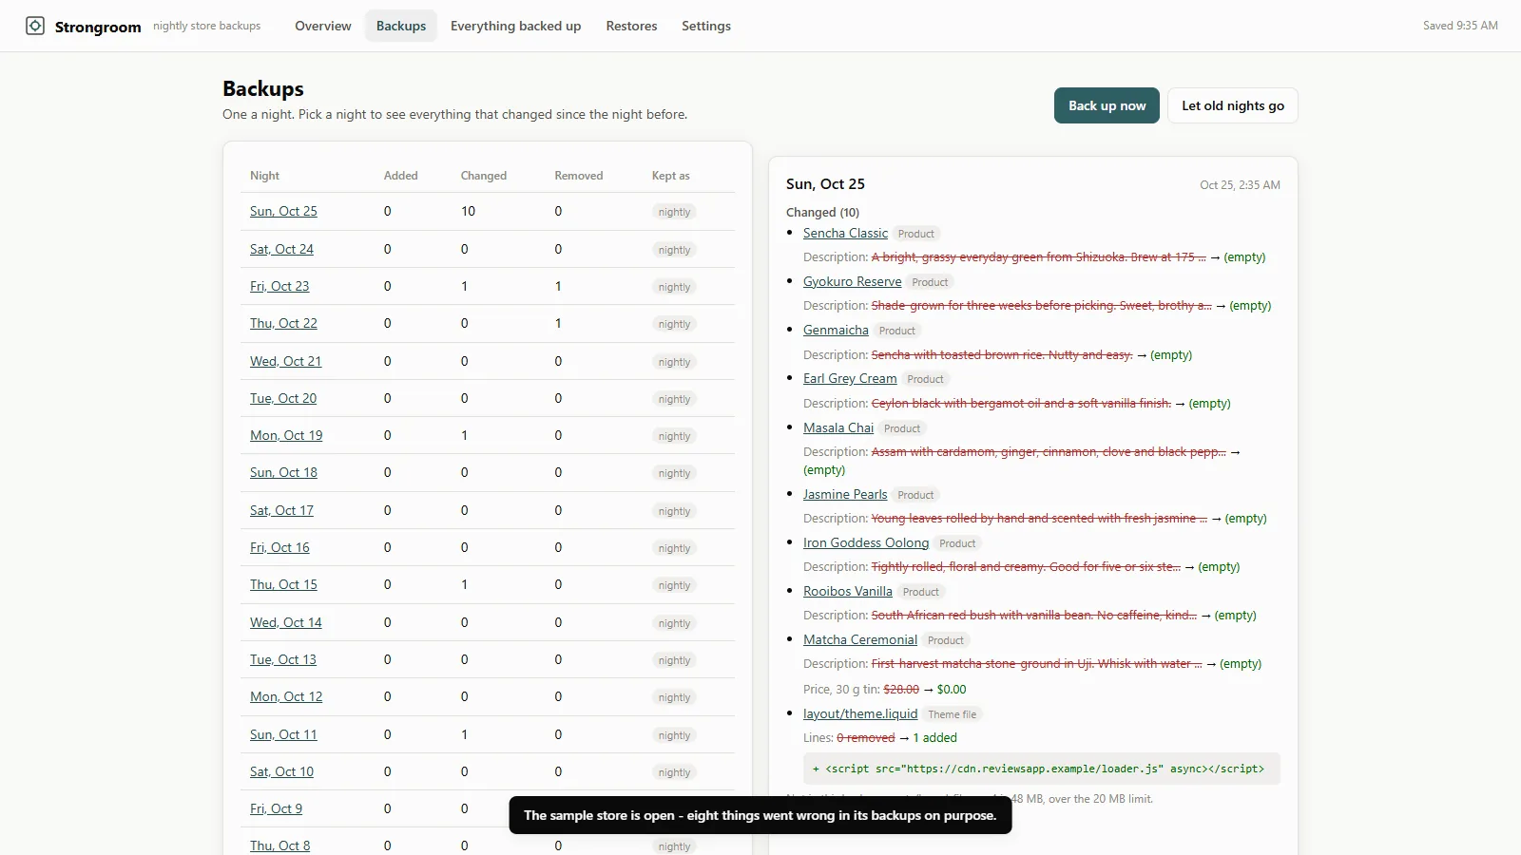Choose the Sun, Oct 18 night
Viewport: 1521px width, 855px height.
tap(283, 472)
